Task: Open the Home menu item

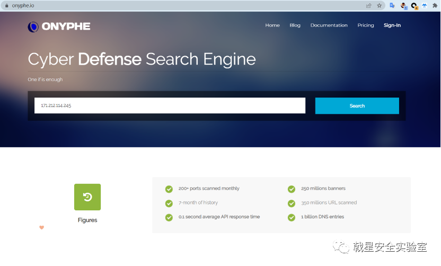Action: 272,25
